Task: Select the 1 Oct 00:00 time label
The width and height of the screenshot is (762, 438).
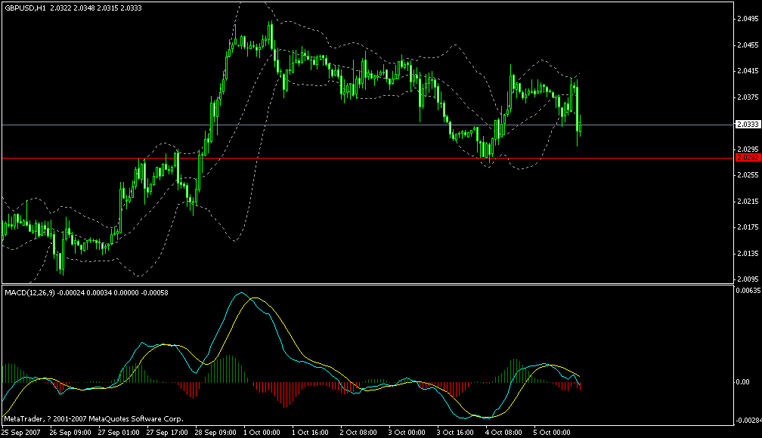Action: click(263, 433)
